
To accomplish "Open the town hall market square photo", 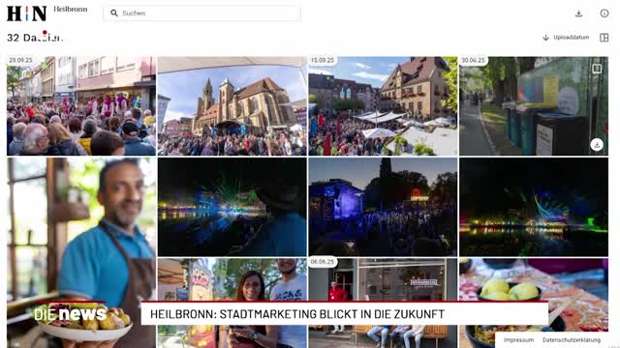I will pyautogui.click(x=383, y=106).
